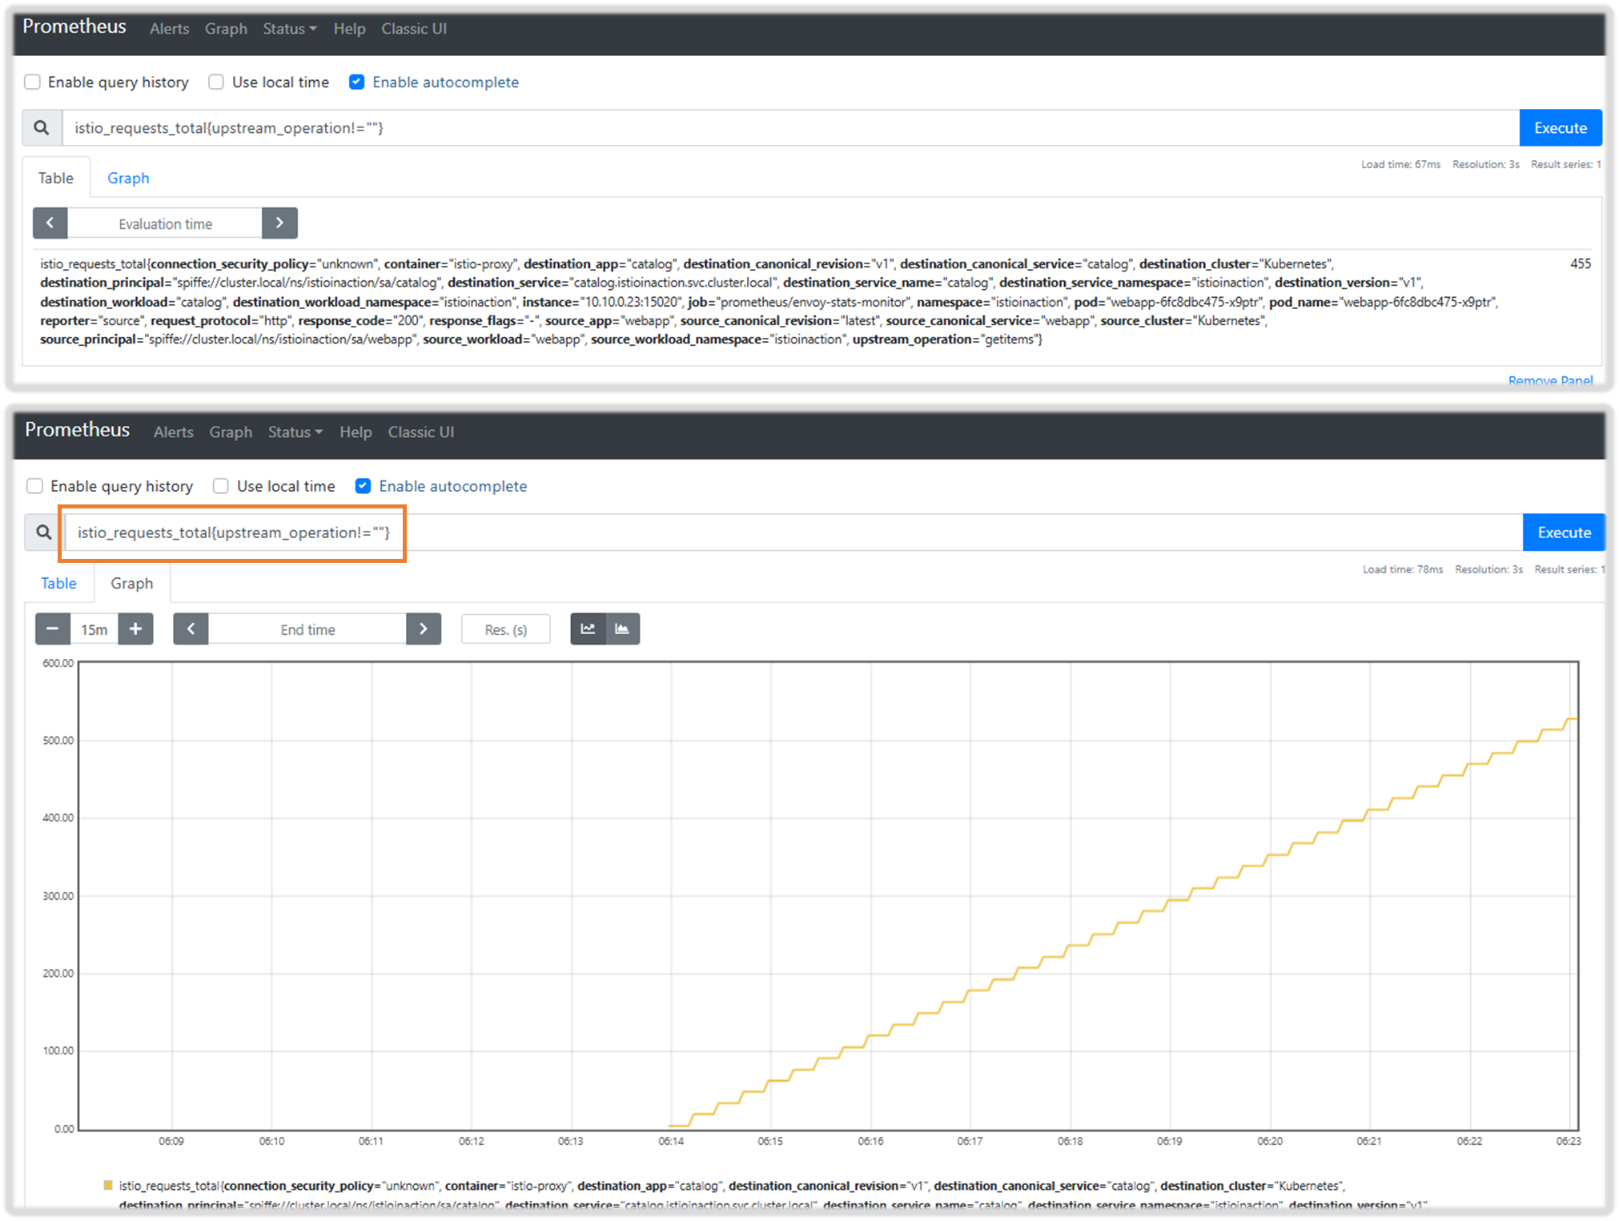Move end time backward arrow

(191, 629)
